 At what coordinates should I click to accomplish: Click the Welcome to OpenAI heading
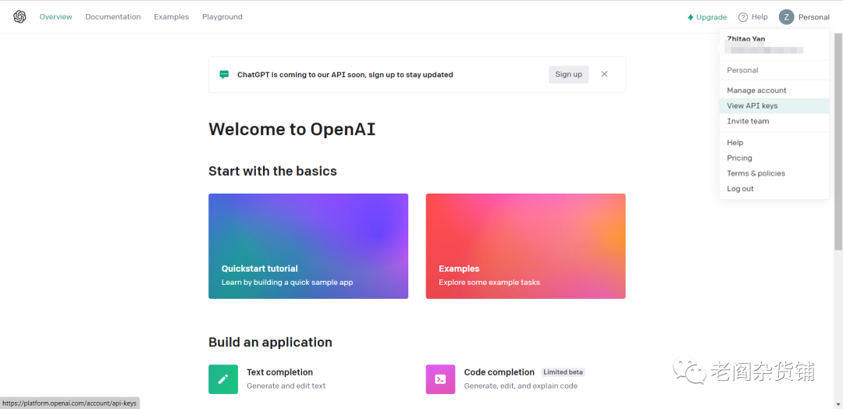tap(292, 130)
